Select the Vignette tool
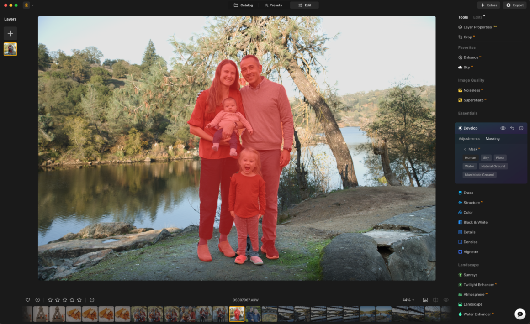Viewport: 530px width, 324px height. (x=471, y=252)
